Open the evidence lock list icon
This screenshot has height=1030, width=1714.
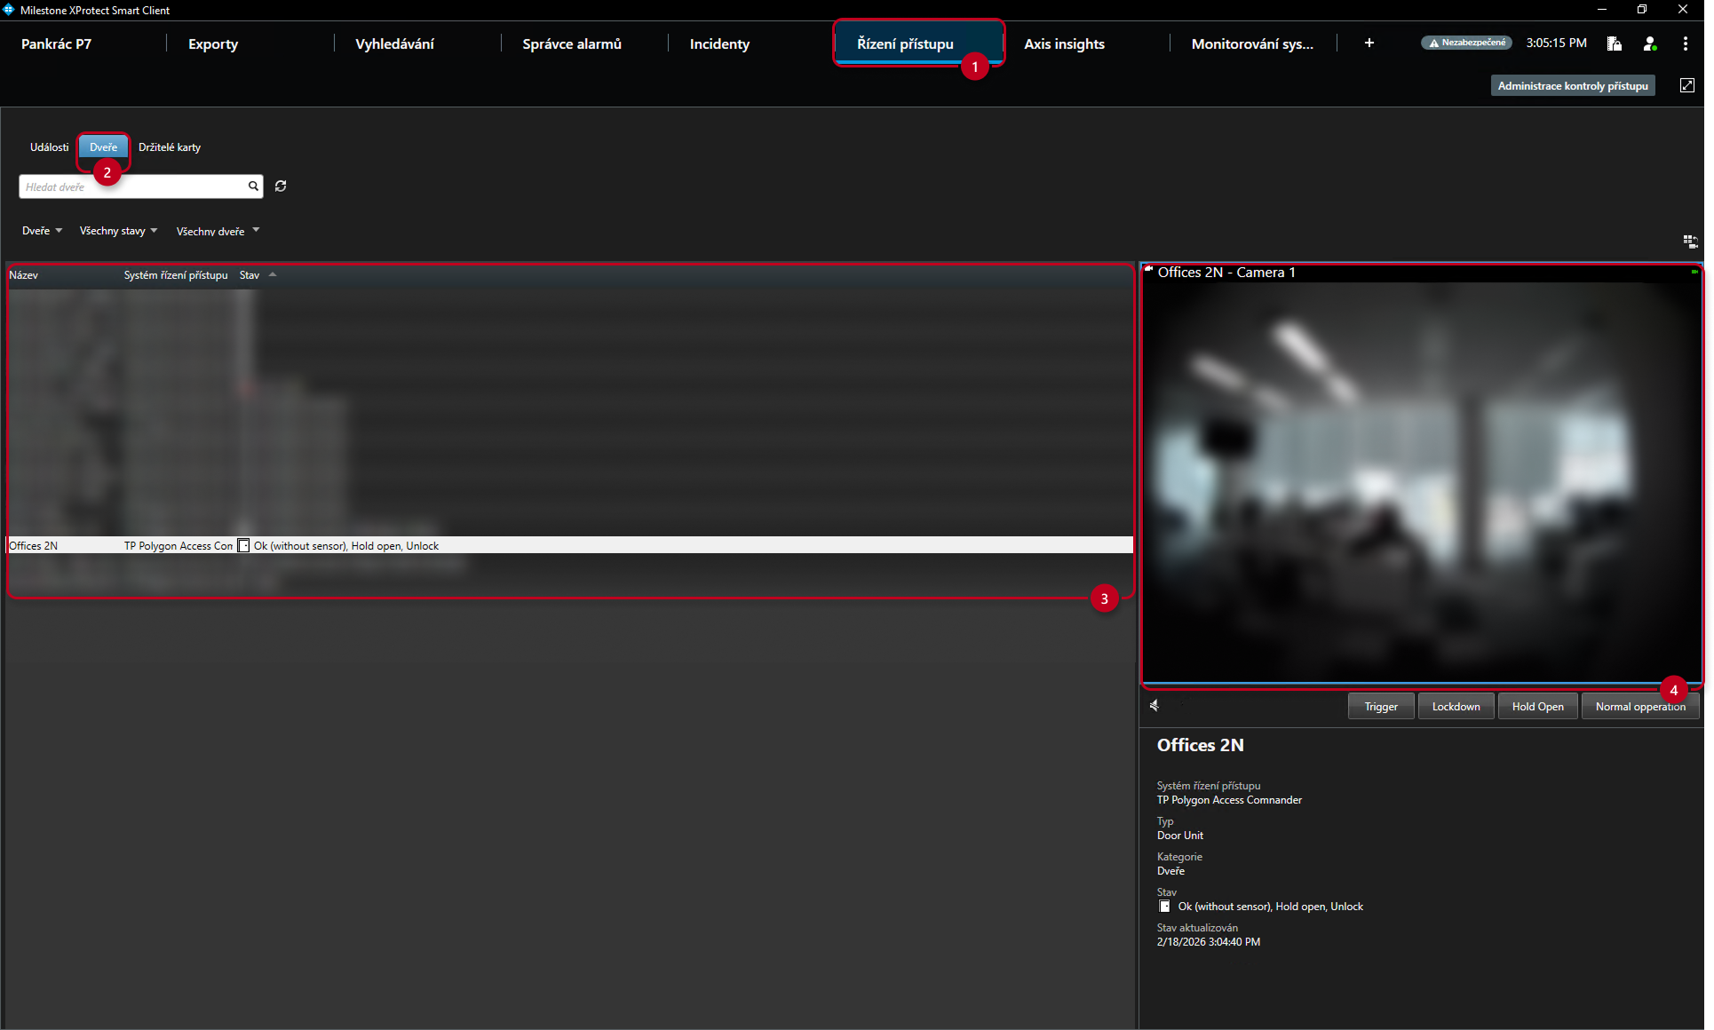1615,44
